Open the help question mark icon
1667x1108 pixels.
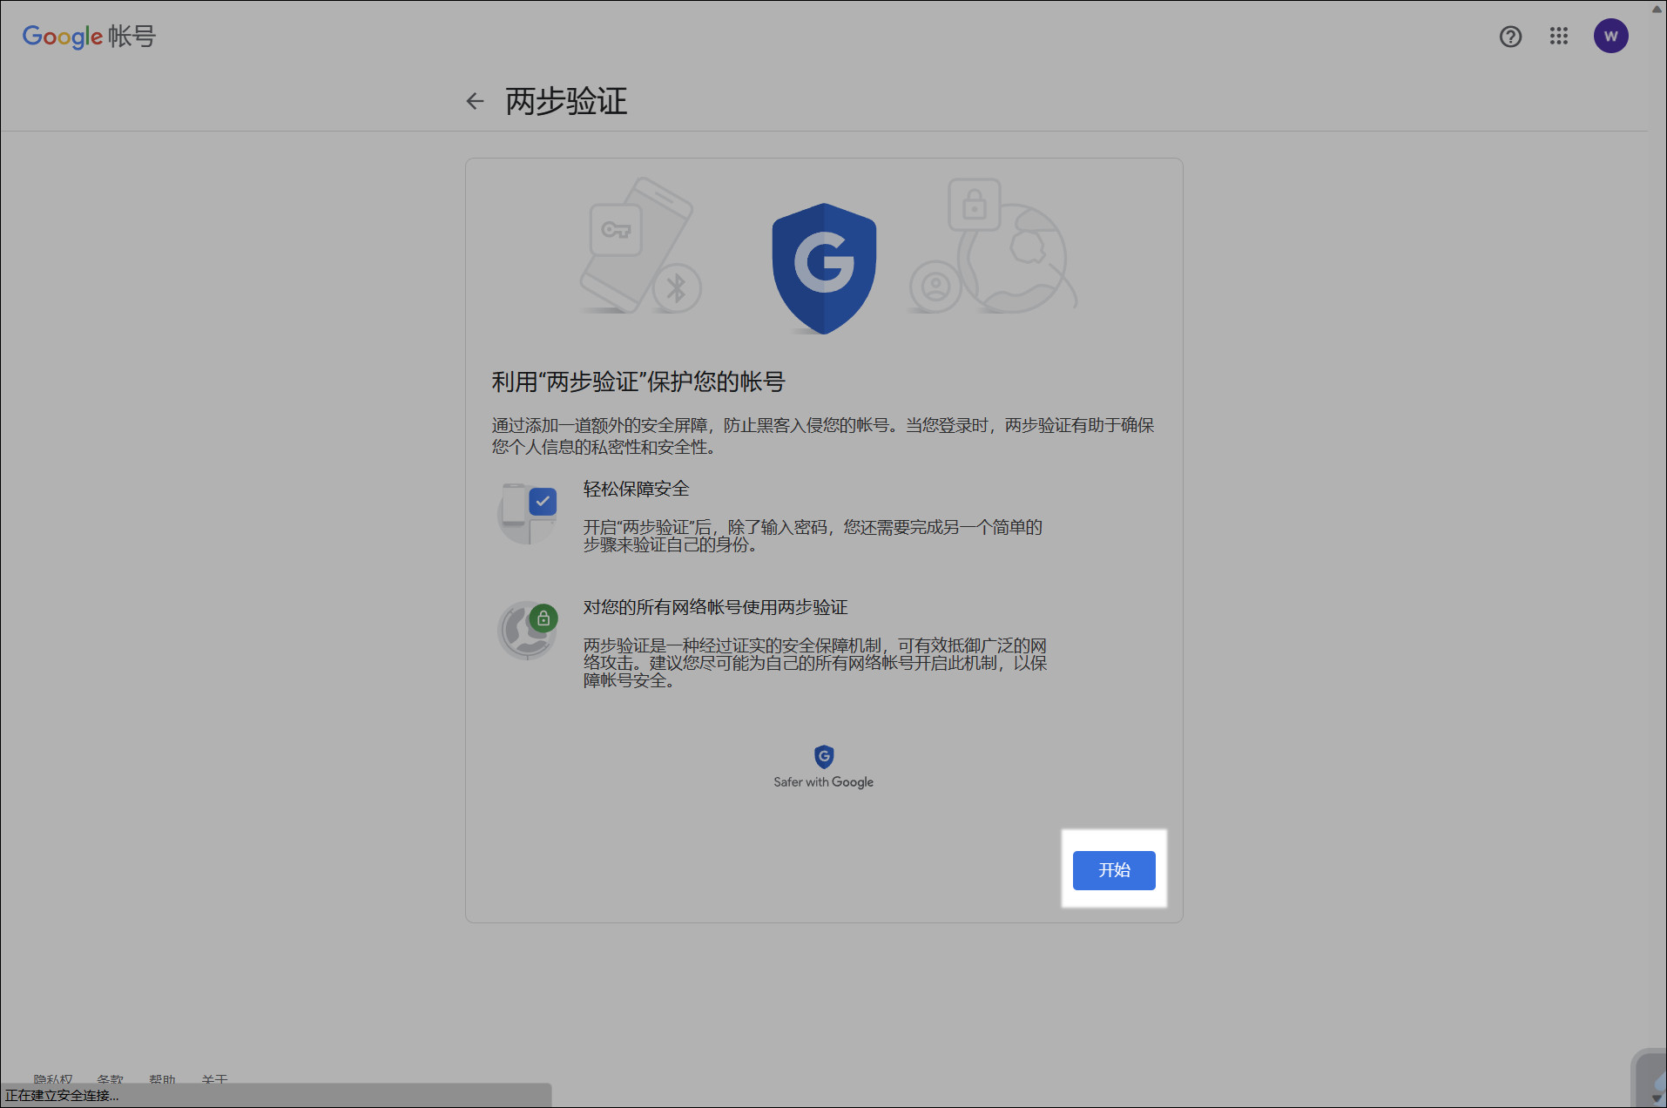(x=1510, y=37)
